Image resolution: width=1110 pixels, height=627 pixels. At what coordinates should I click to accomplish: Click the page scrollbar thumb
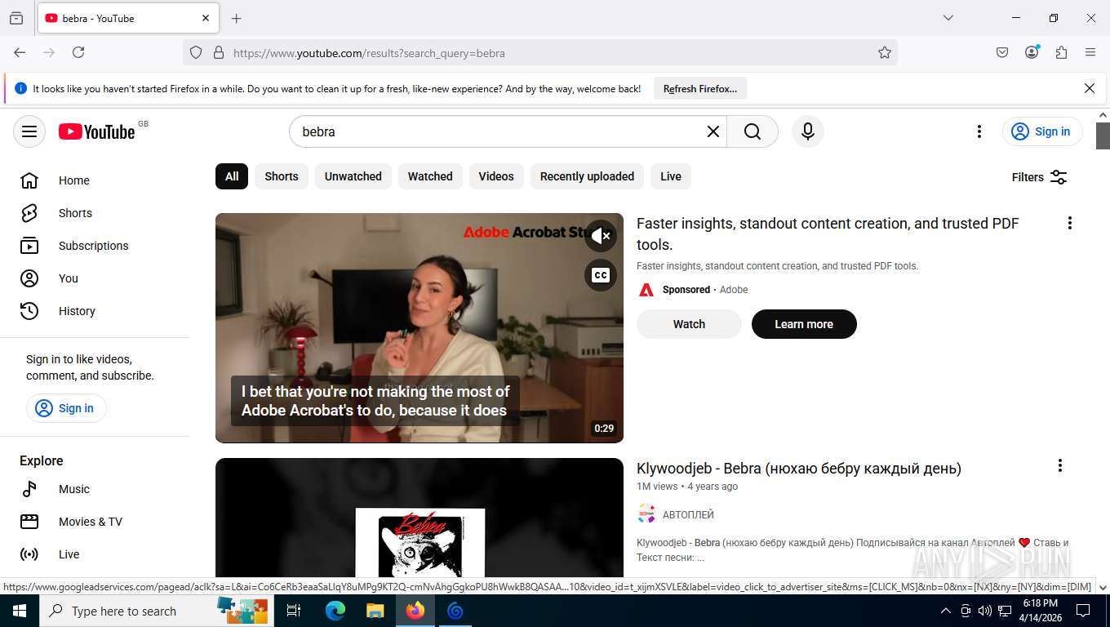pyautogui.click(x=1103, y=136)
